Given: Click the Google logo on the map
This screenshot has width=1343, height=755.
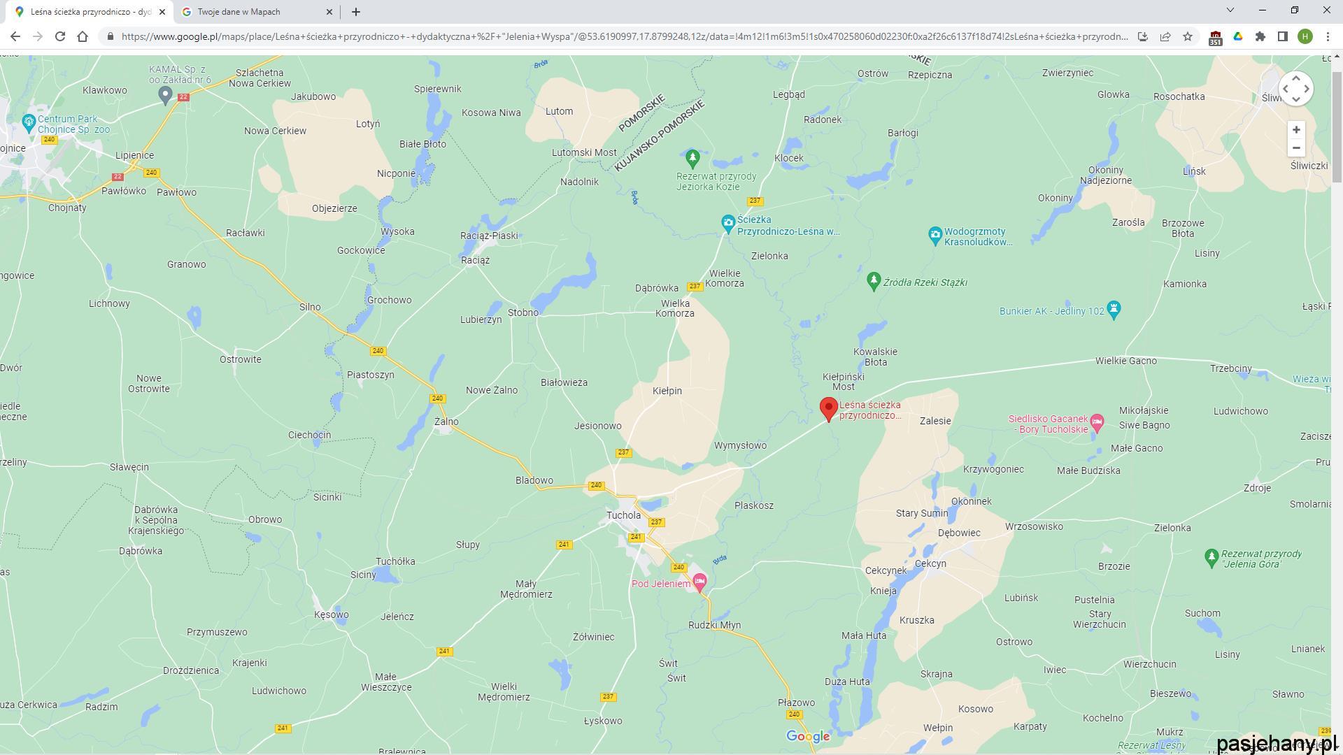Looking at the screenshot, I should 808,736.
